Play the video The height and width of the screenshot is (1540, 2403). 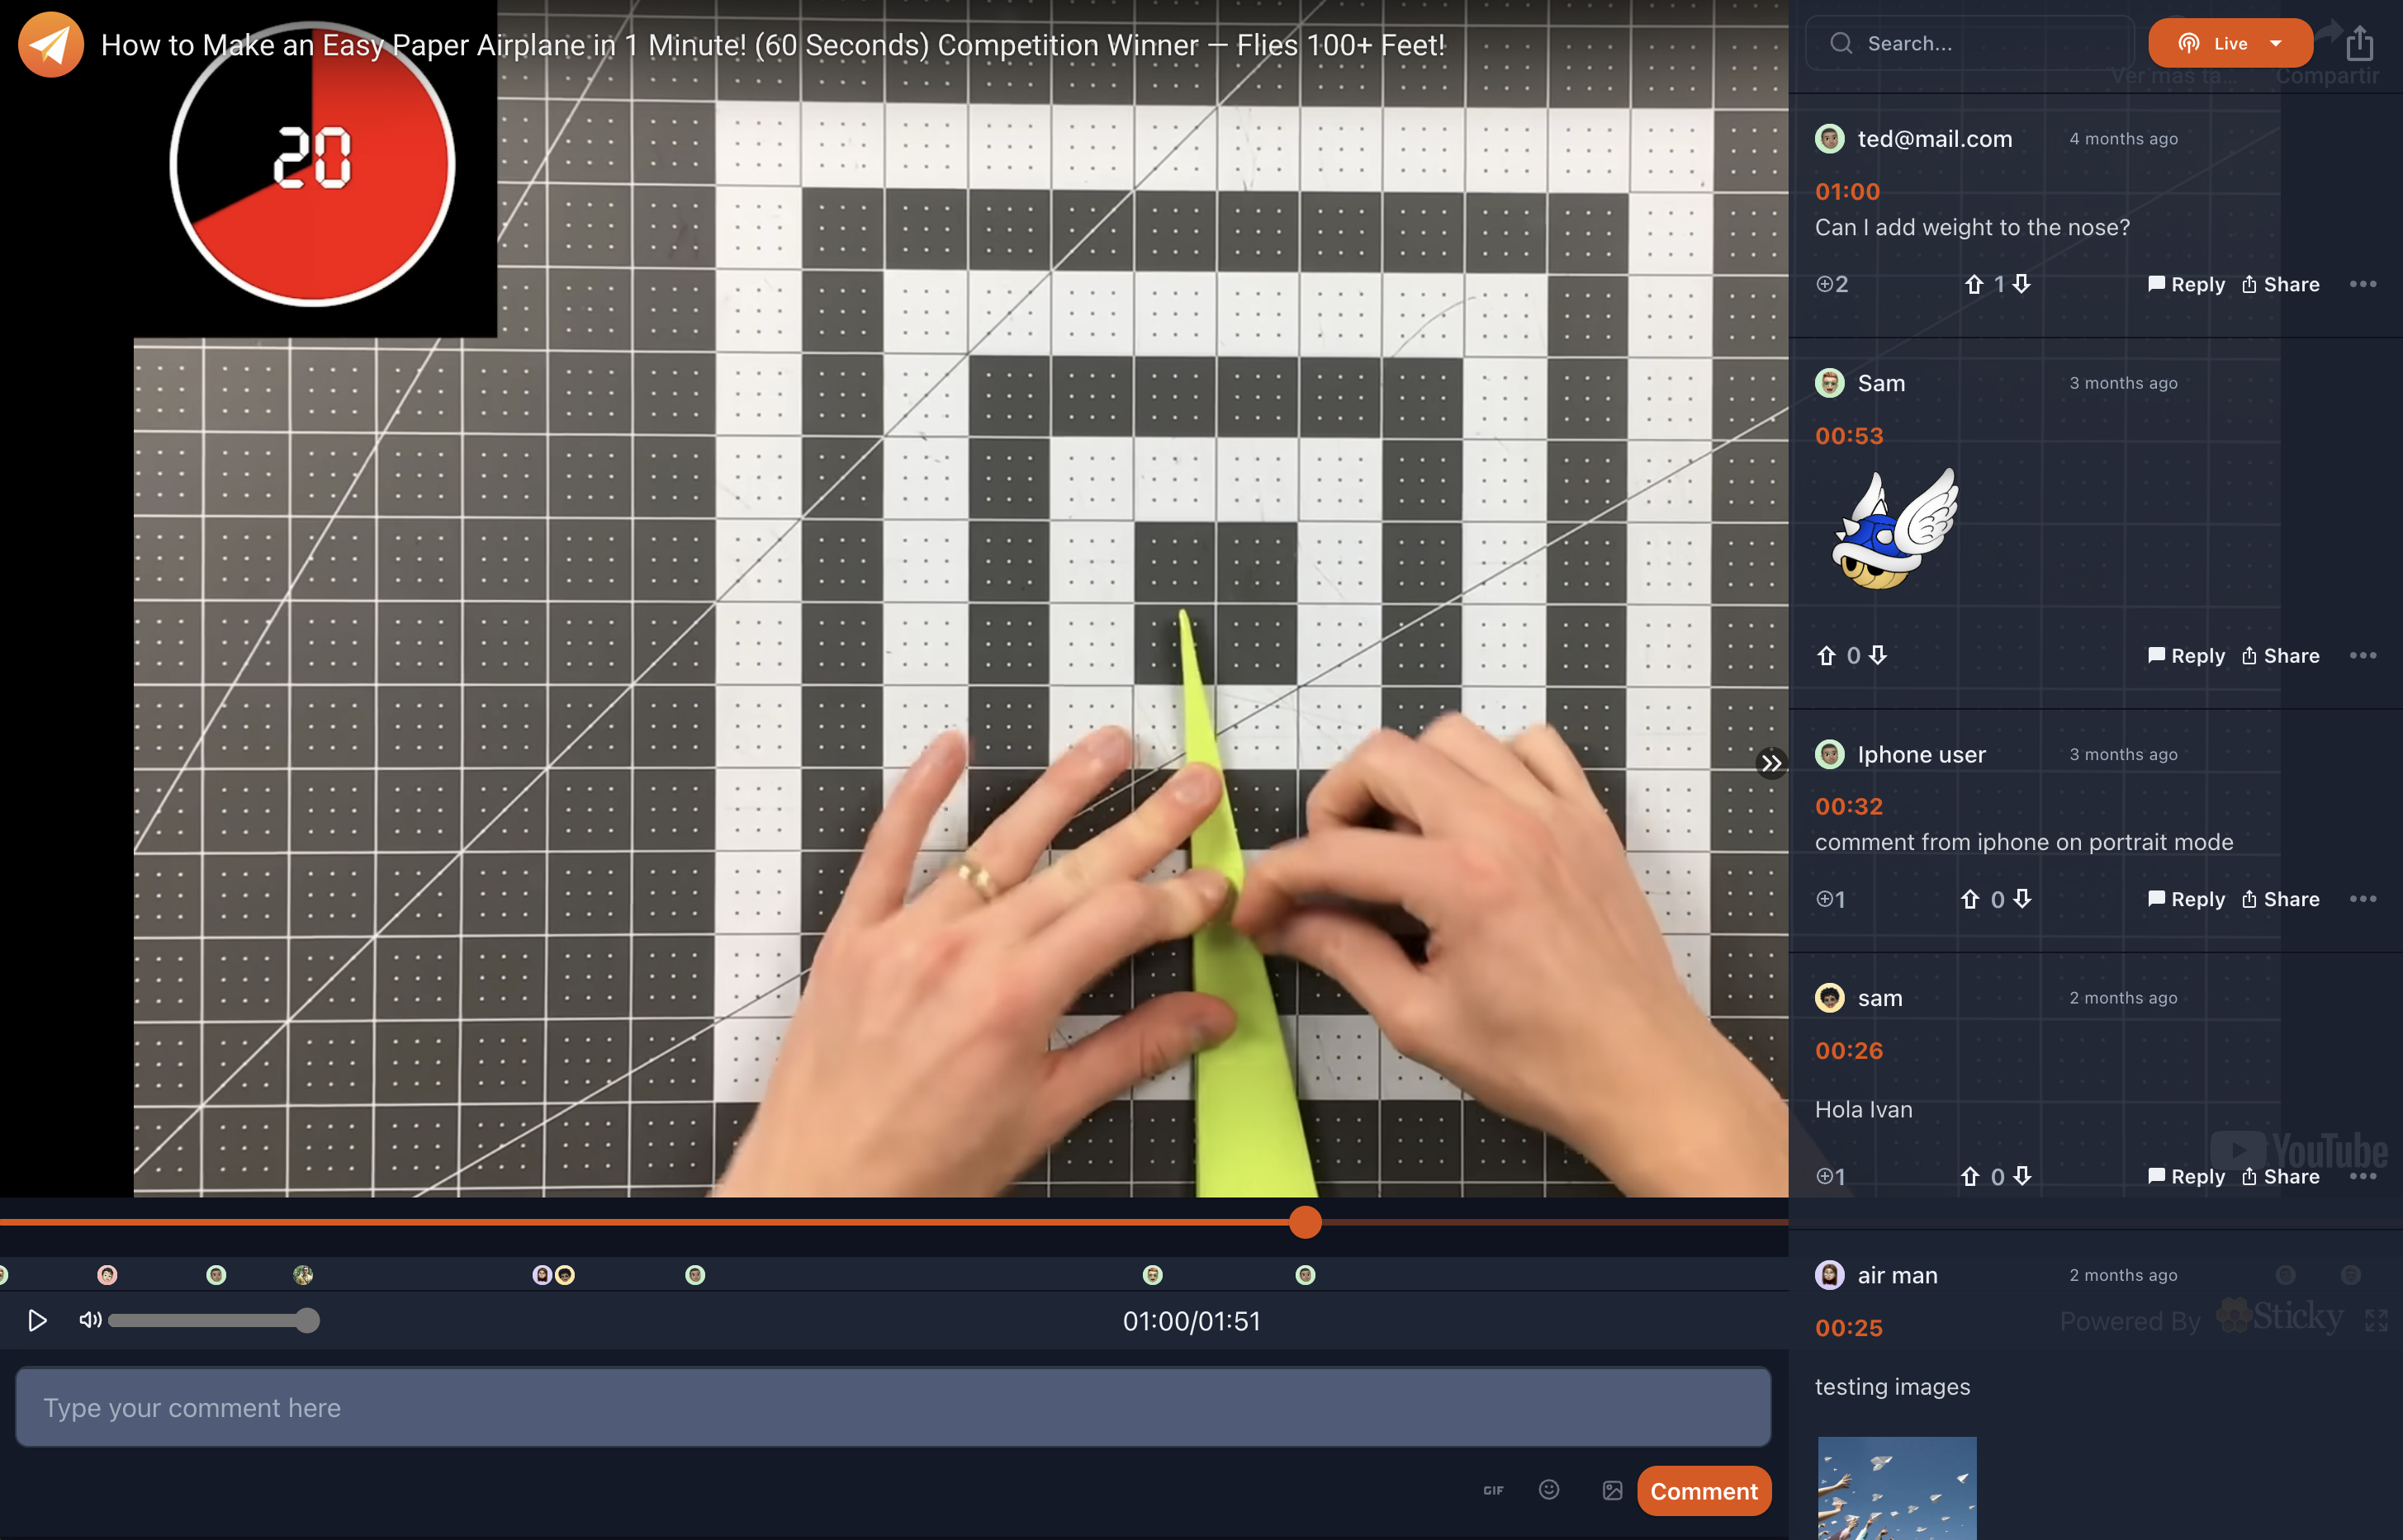(37, 1320)
